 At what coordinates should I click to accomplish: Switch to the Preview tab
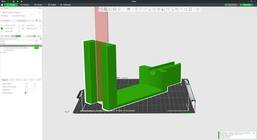coord(25,5)
